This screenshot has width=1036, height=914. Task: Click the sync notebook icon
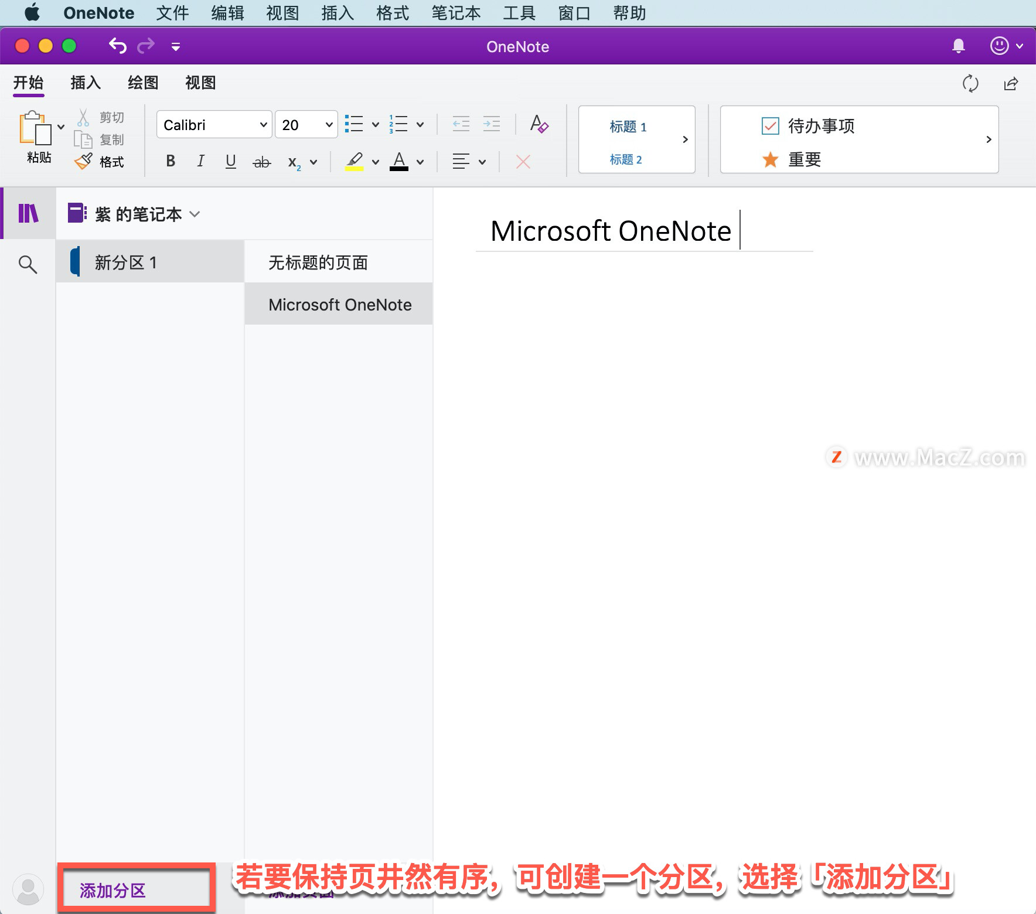click(970, 83)
